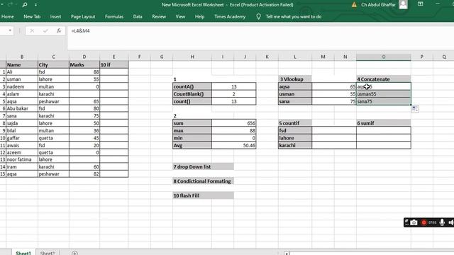Switch to the Page Layout tab

(83, 17)
